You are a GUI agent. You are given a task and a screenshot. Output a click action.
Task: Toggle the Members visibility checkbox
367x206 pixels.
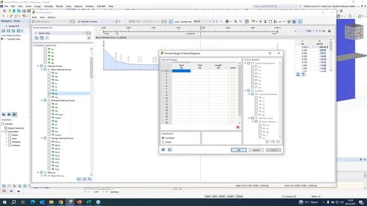[x=10, y=142]
